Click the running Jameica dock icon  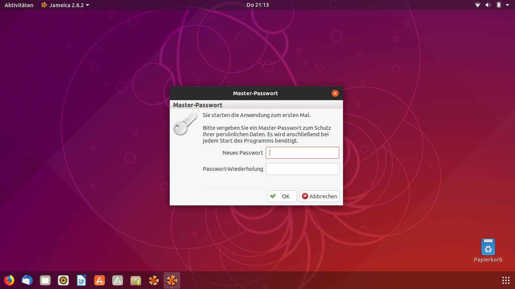tap(172, 280)
